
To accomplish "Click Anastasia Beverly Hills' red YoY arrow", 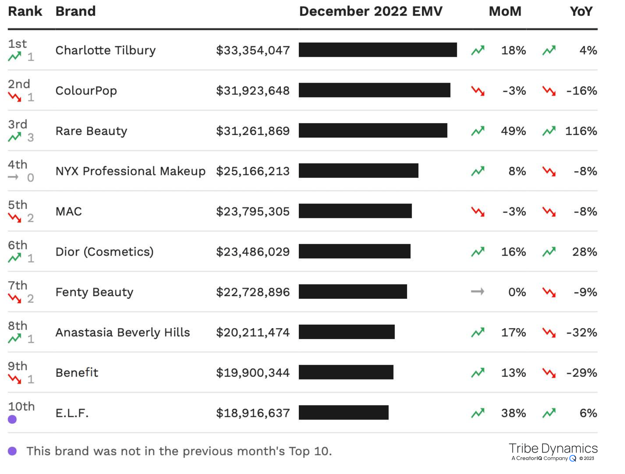I will (549, 332).
